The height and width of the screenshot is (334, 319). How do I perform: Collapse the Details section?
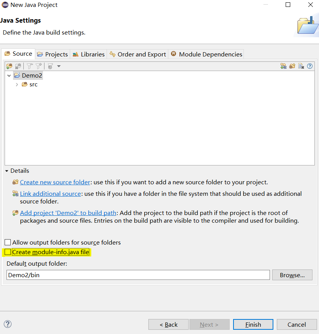pyautogui.click(x=7, y=171)
